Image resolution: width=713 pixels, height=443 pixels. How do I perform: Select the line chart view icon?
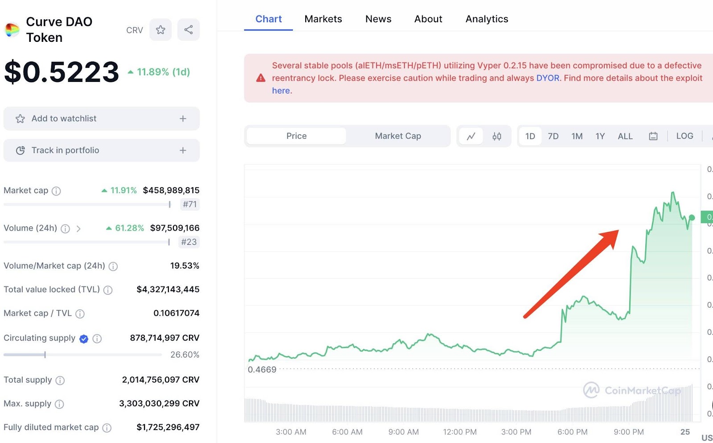471,136
